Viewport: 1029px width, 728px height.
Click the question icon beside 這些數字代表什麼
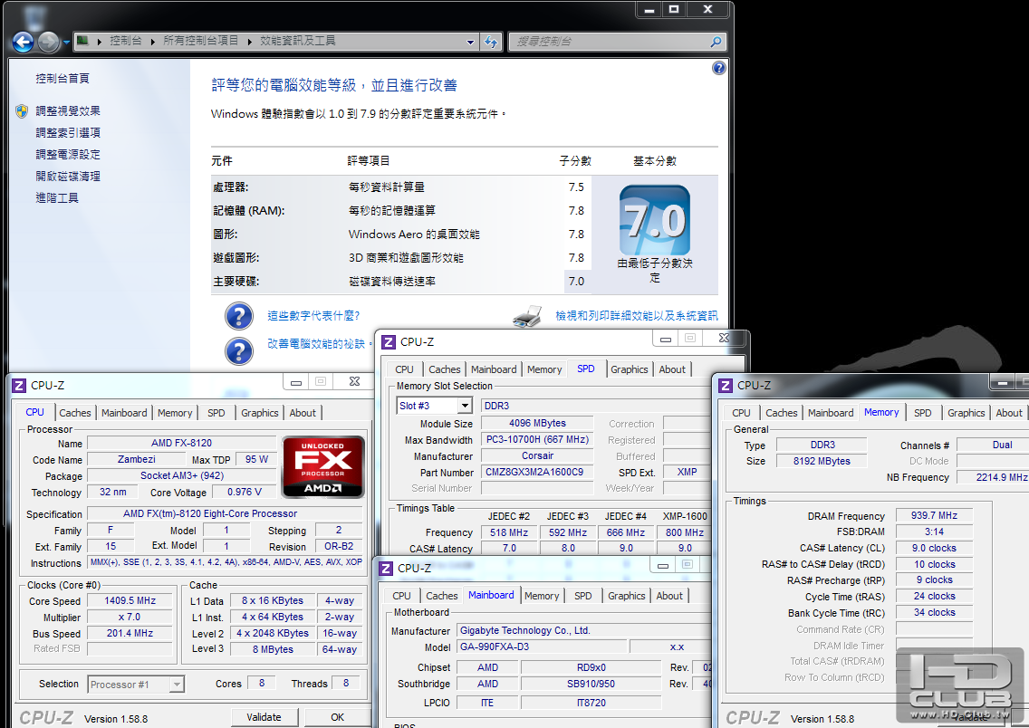[x=239, y=315]
